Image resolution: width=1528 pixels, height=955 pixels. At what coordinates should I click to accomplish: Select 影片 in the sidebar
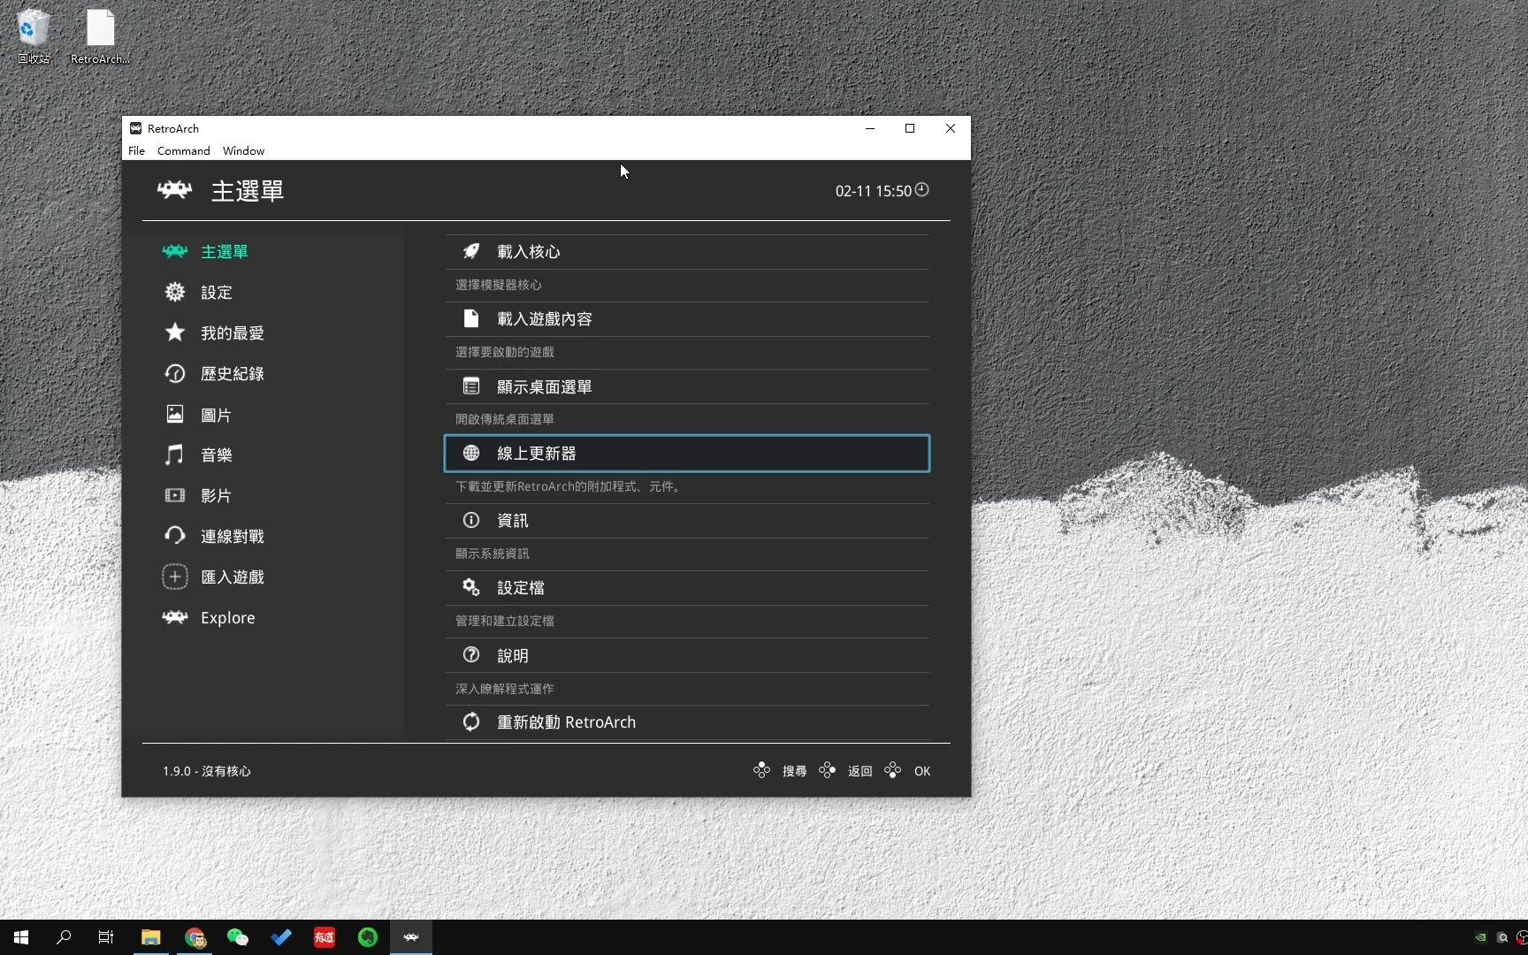coord(216,496)
